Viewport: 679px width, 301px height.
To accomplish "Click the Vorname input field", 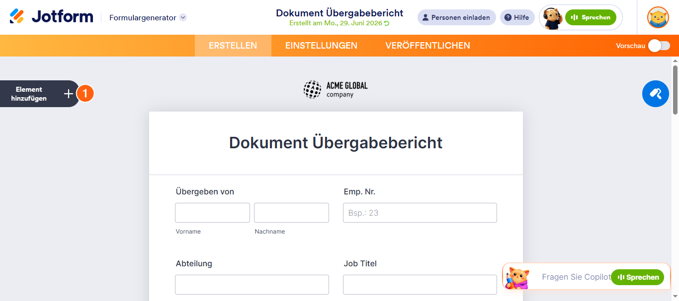I will coord(212,213).
